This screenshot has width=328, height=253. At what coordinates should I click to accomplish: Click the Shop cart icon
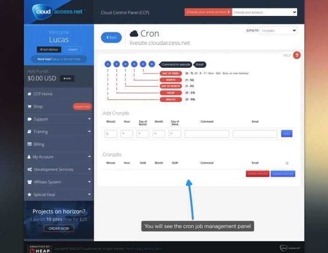[x=30, y=107]
